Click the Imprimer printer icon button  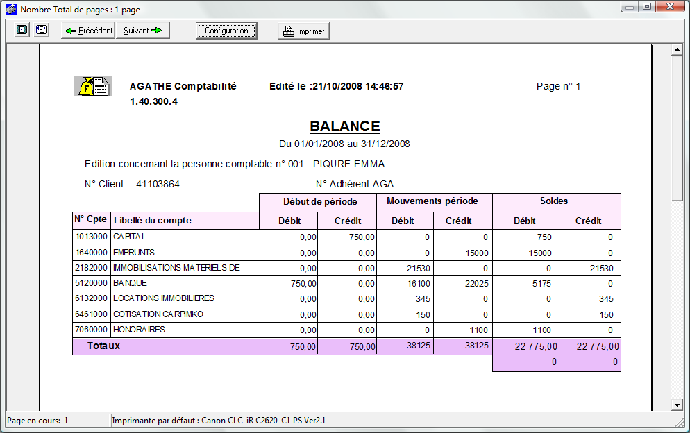coord(303,31)
